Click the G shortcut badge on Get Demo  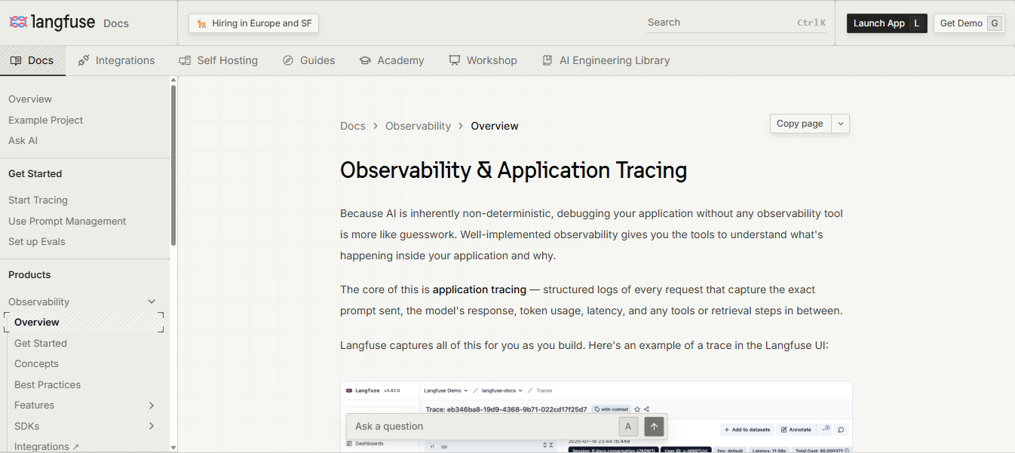995,23
